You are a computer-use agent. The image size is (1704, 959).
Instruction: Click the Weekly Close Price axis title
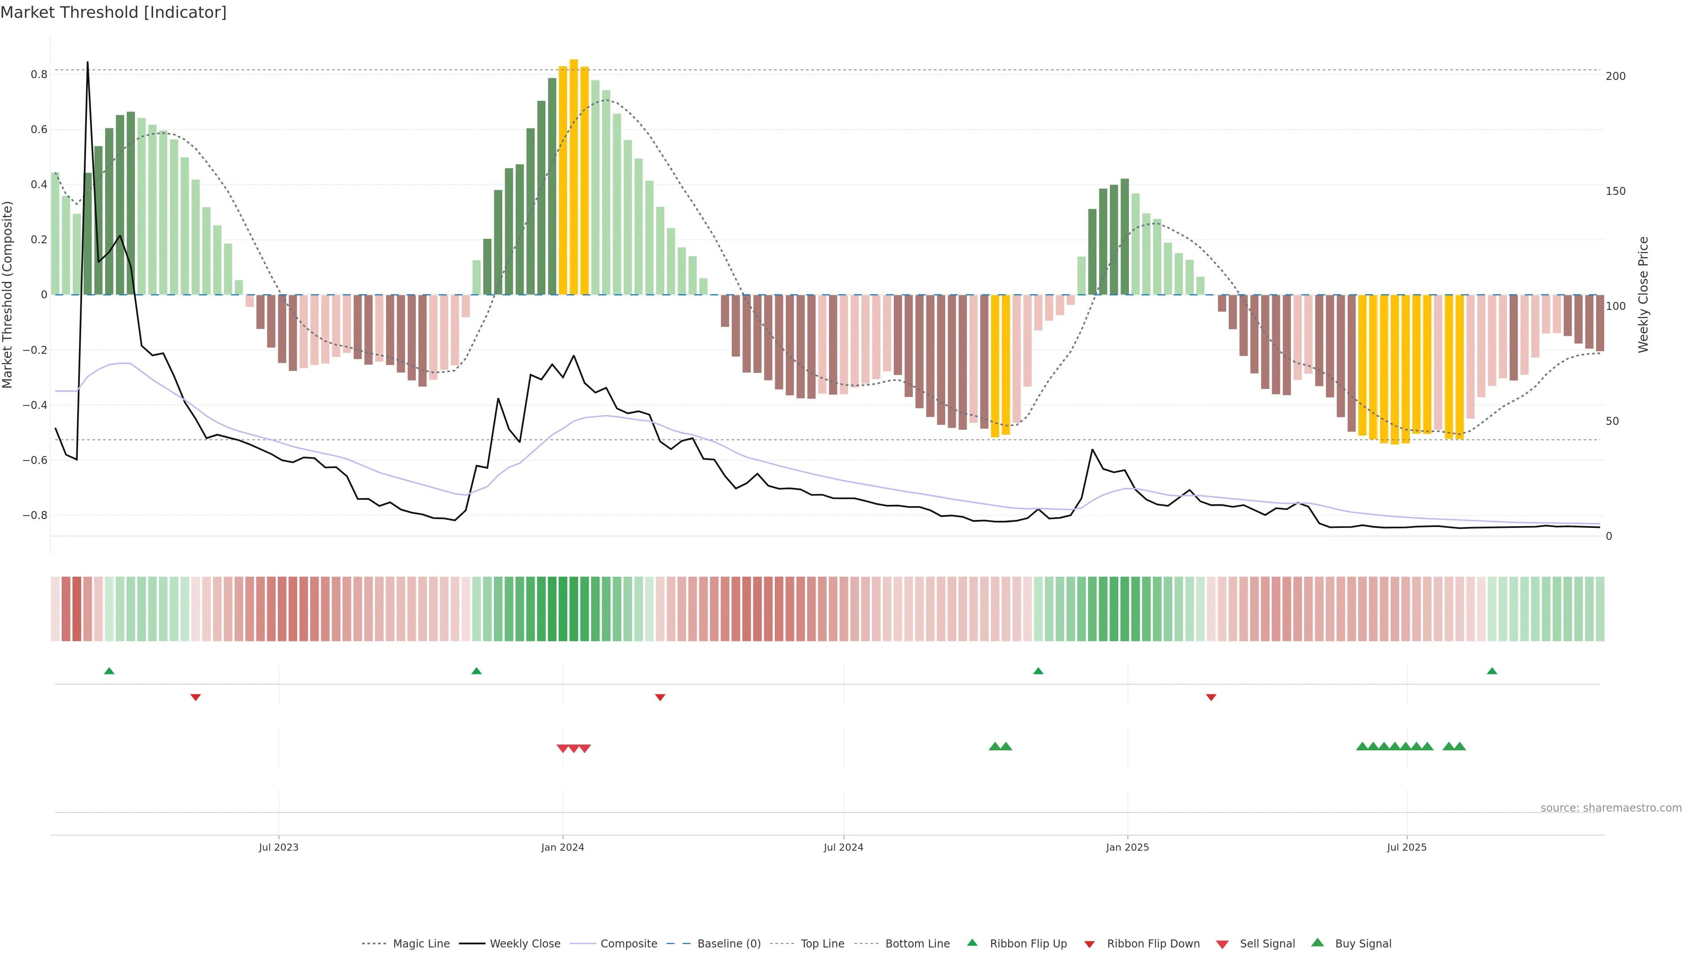[1643, 294]
